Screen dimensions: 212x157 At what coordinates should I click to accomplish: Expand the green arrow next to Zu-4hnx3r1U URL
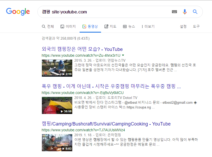123,55
